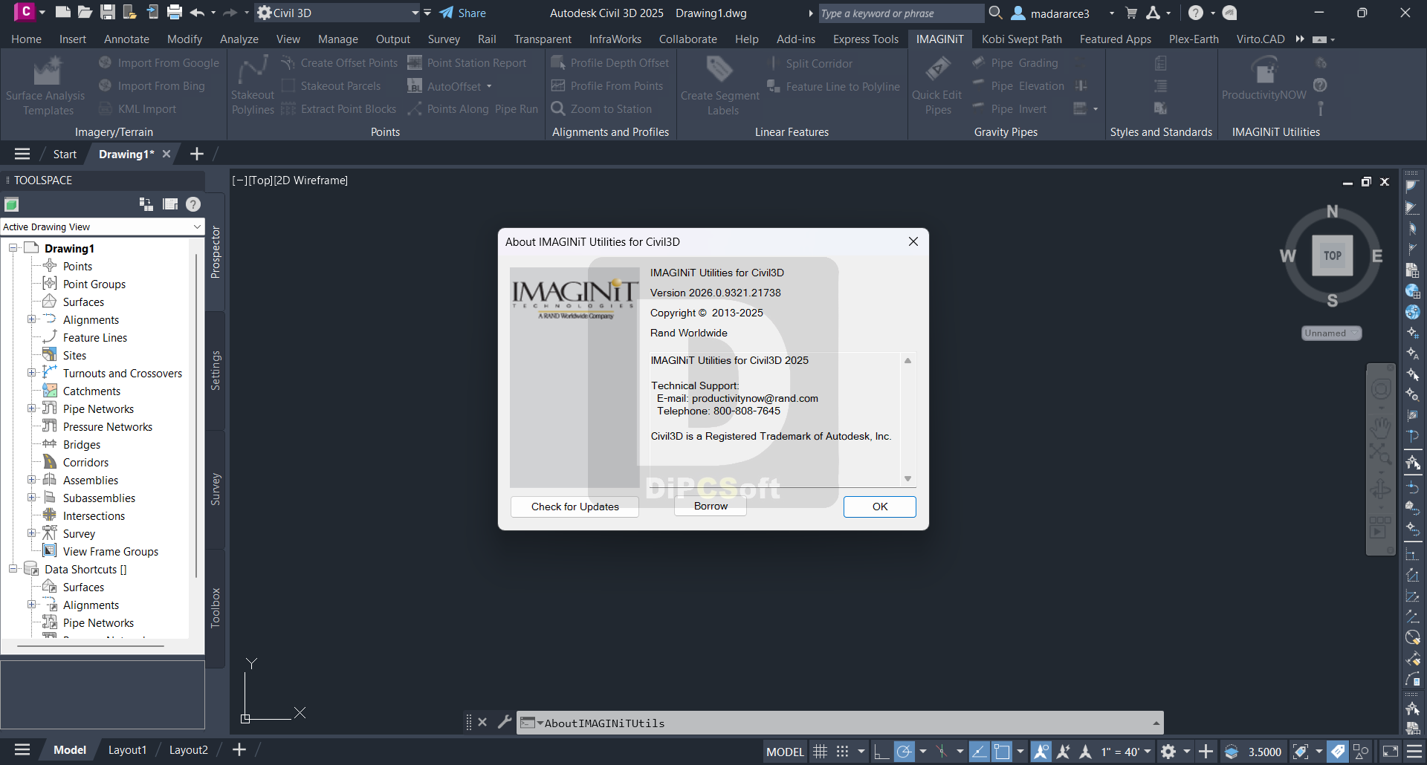Close the About IMAGINiT Utilities dialog
This screenshot has width=1427, height=765.
tap(913, 241)
